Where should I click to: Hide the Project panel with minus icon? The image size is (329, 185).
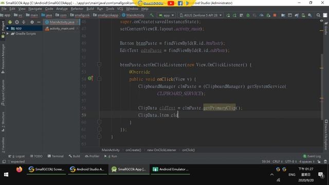39,22
